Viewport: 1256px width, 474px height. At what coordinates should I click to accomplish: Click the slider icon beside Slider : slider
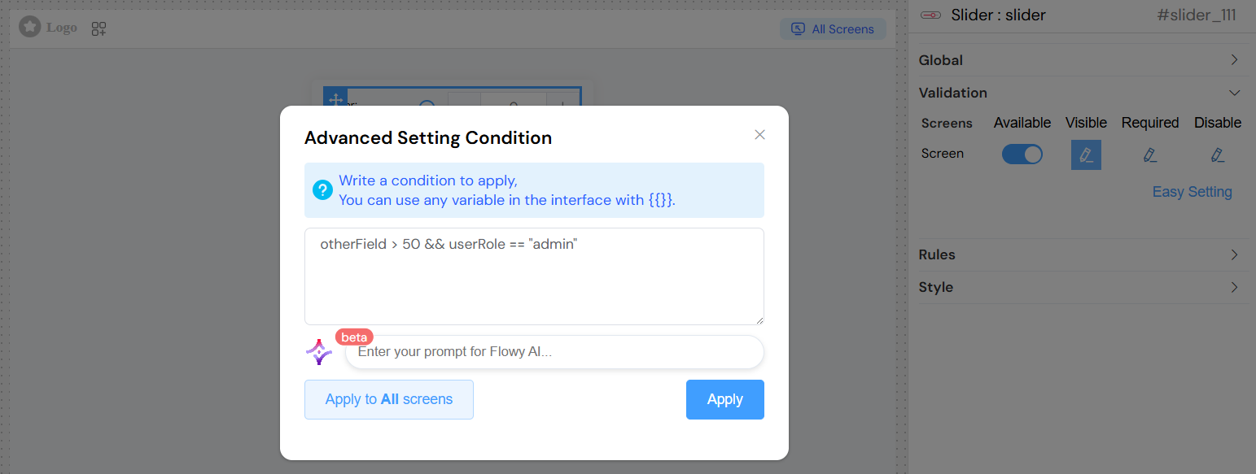click(930, 14)
